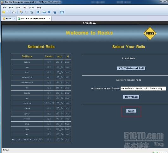Click the Version column header
168x153 pixels.
[x=49, y=56]
